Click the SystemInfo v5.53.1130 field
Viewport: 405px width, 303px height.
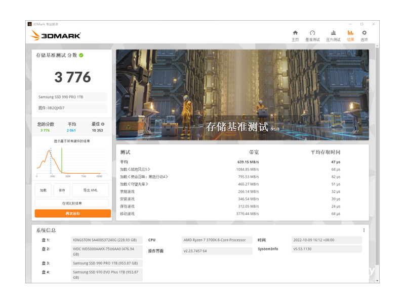327,249
